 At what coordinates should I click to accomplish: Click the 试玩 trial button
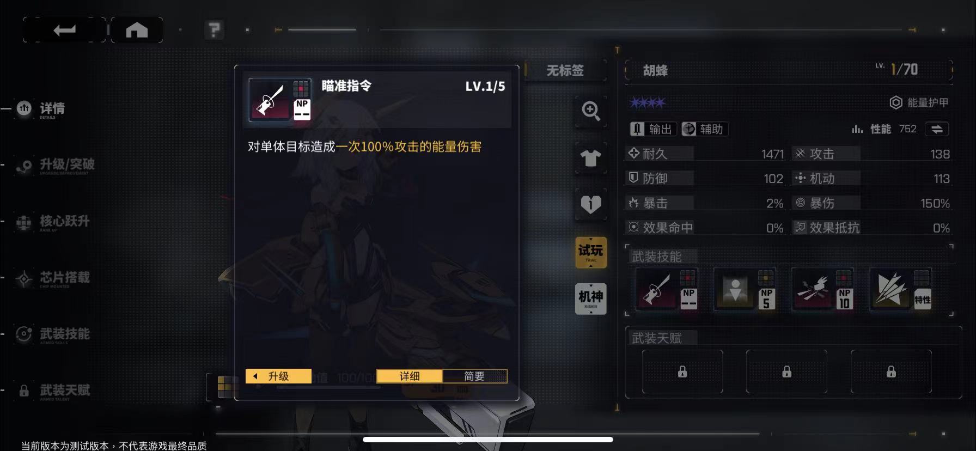pos(591,252)
